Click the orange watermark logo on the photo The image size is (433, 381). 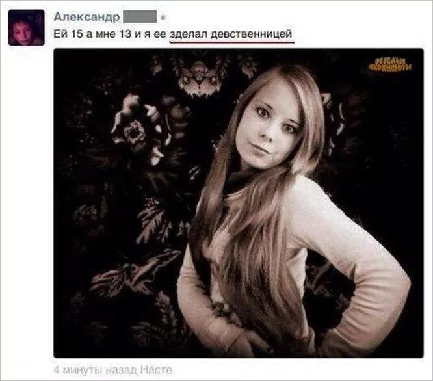pos(391,64)
